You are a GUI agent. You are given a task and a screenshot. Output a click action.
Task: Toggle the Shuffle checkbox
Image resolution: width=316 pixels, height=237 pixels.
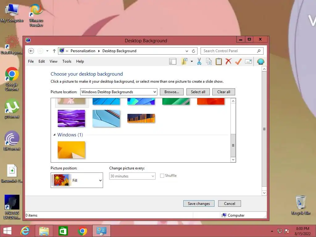[162, 176]
